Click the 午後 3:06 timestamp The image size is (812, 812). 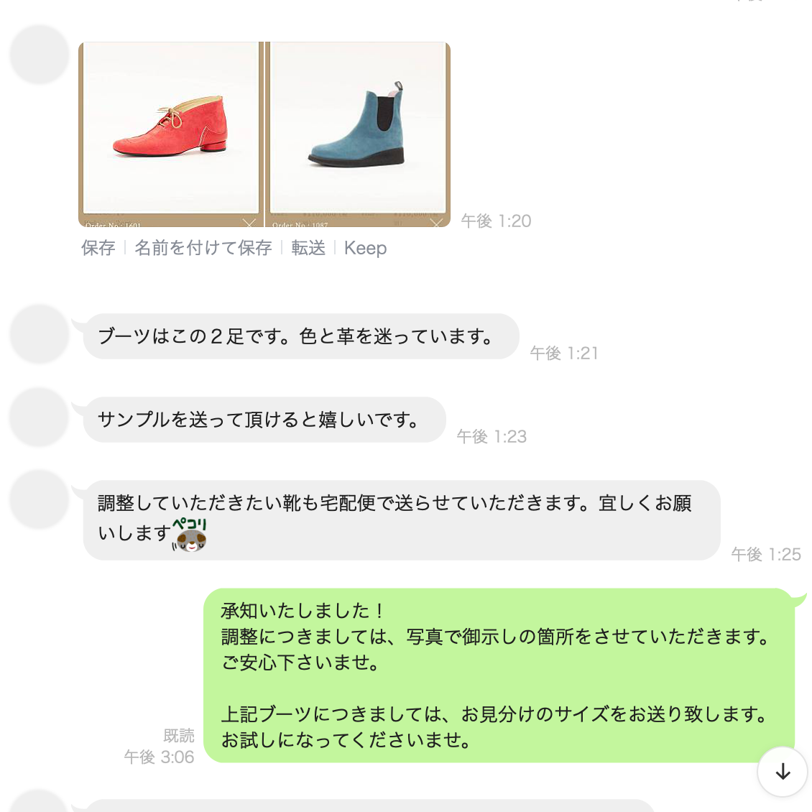click(159, 757)
